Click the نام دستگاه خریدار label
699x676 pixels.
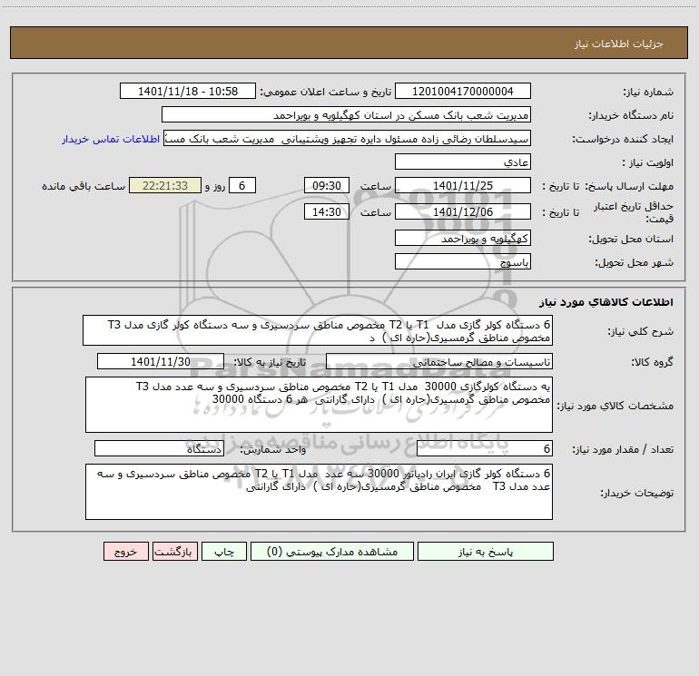point(631,115)
